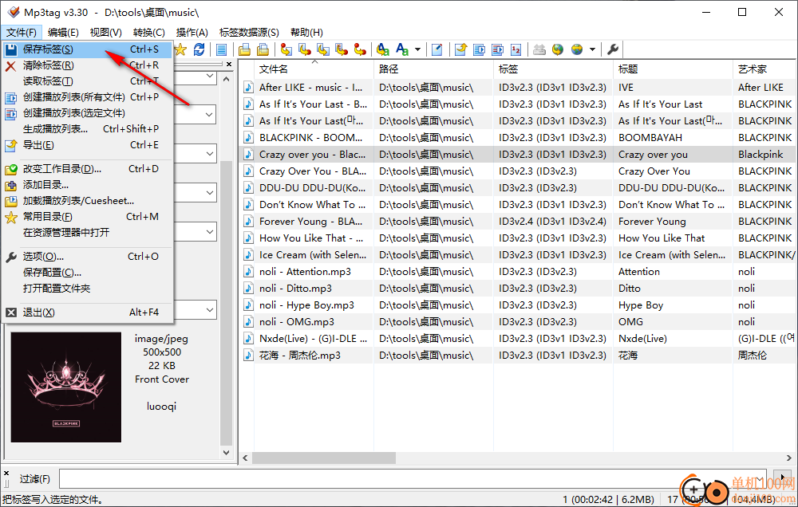Select 清除标签(R) menu entry
Image resolution: width=798 pixels, height=507 pixels.
click(x=88, y=65)
